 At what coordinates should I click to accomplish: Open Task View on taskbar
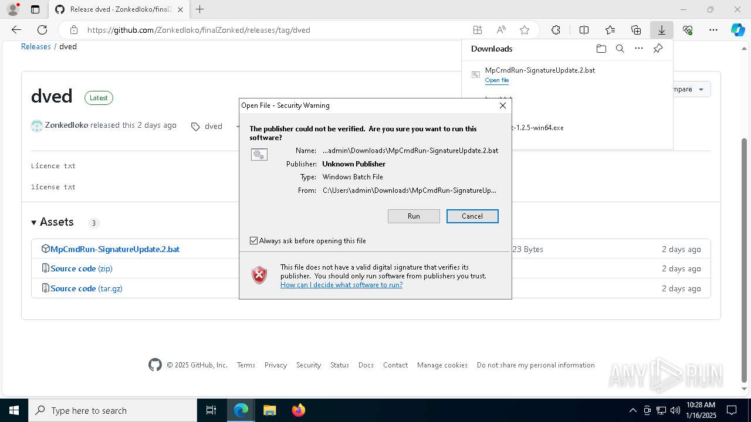[211, 410]
